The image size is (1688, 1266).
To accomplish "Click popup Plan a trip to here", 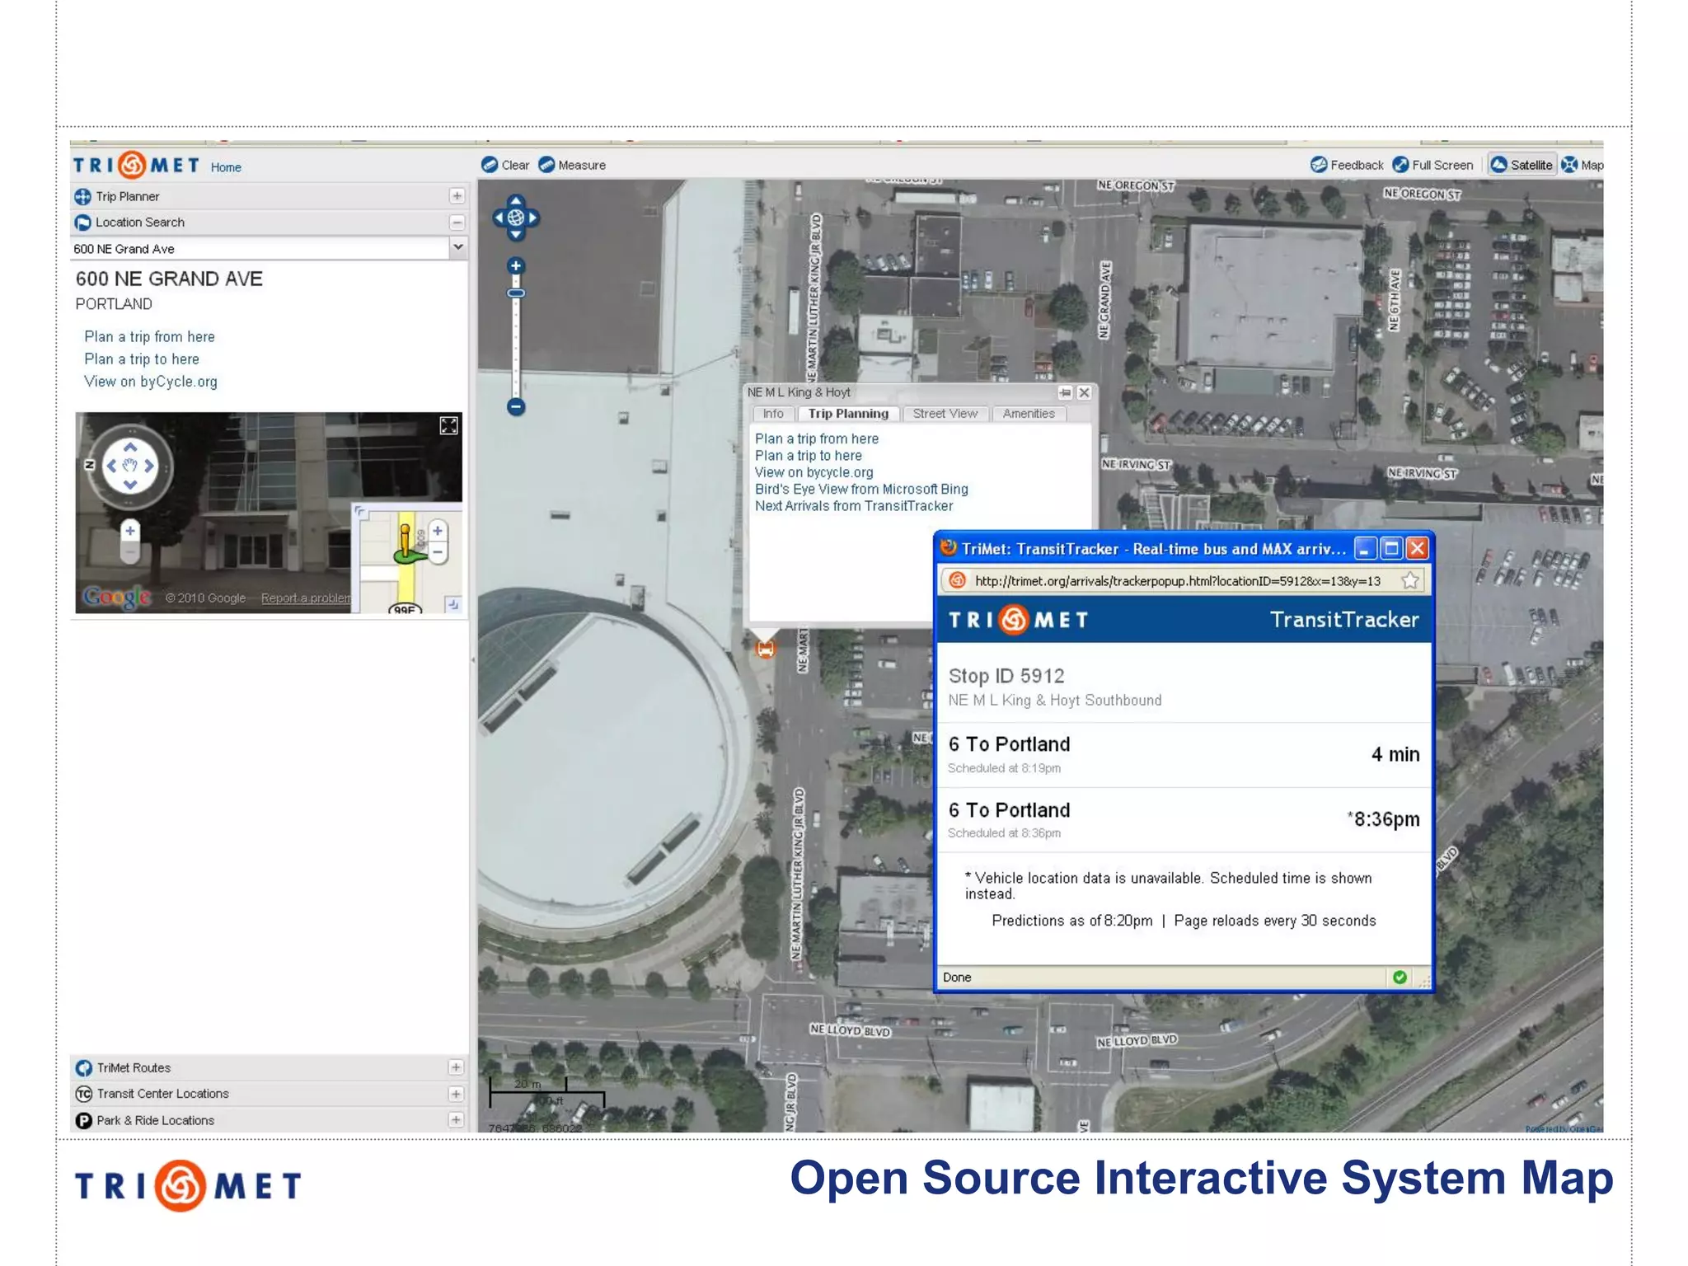I will pos(809,456).
